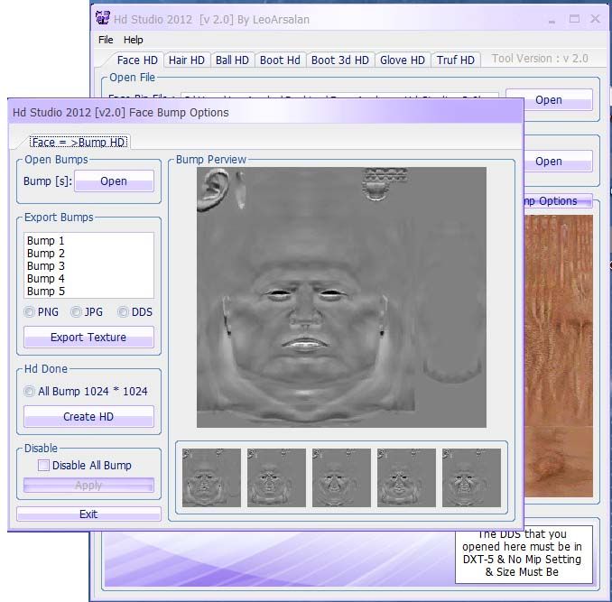The height and width of the screenshot is (602, 612).
Task: Enable the Disable All Bump checkbox
Action: click(43, 466)
